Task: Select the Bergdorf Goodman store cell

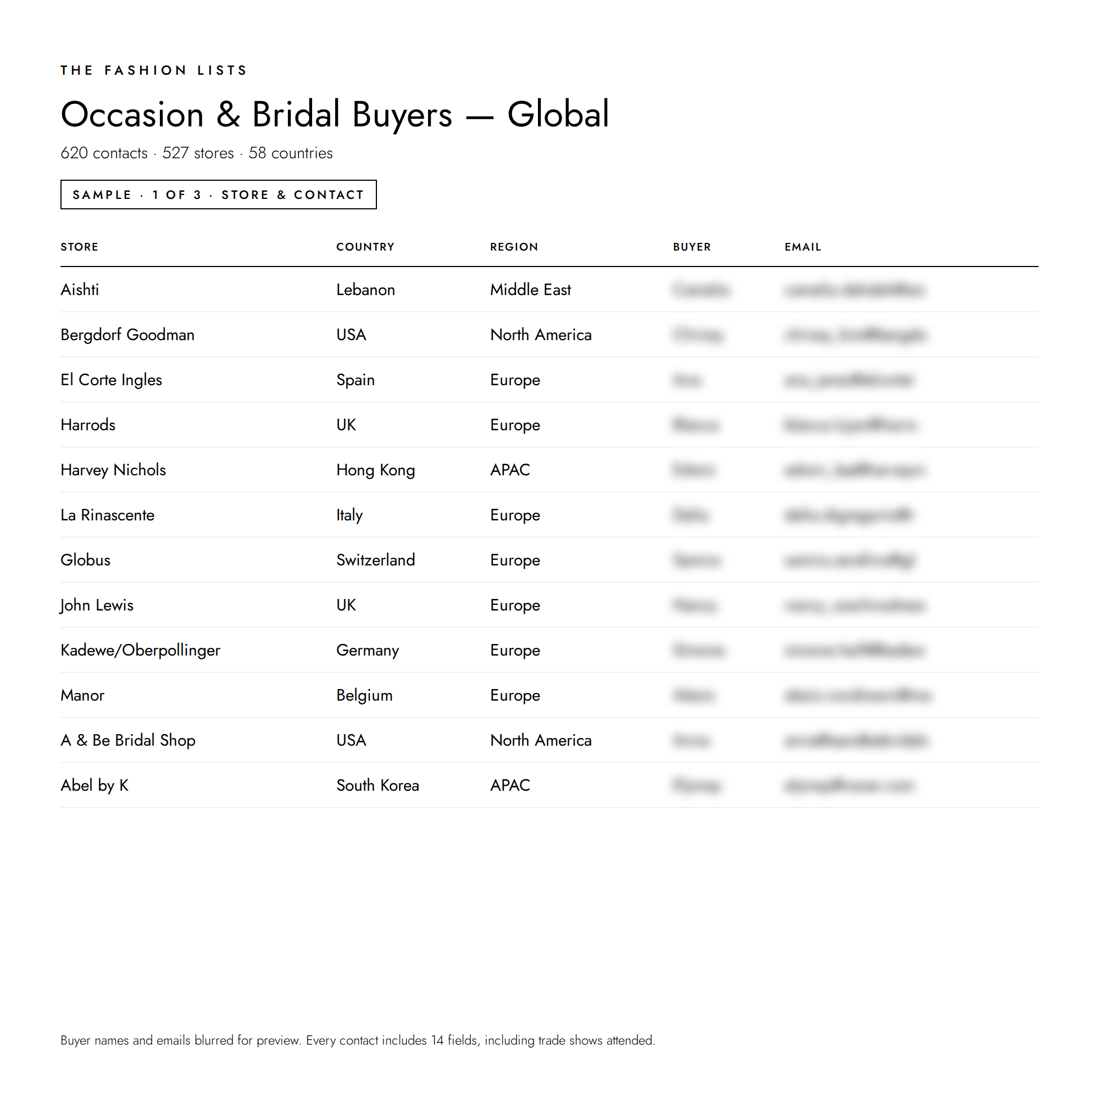Action: click(x=127, y=335)
